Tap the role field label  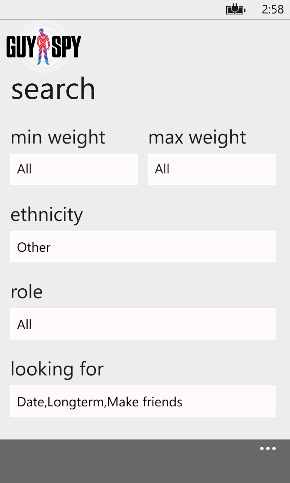click(x=26, y=292)
